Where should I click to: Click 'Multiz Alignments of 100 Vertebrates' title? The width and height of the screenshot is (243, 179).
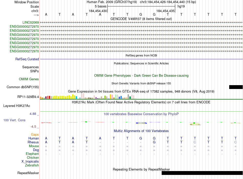click(141, 131)
